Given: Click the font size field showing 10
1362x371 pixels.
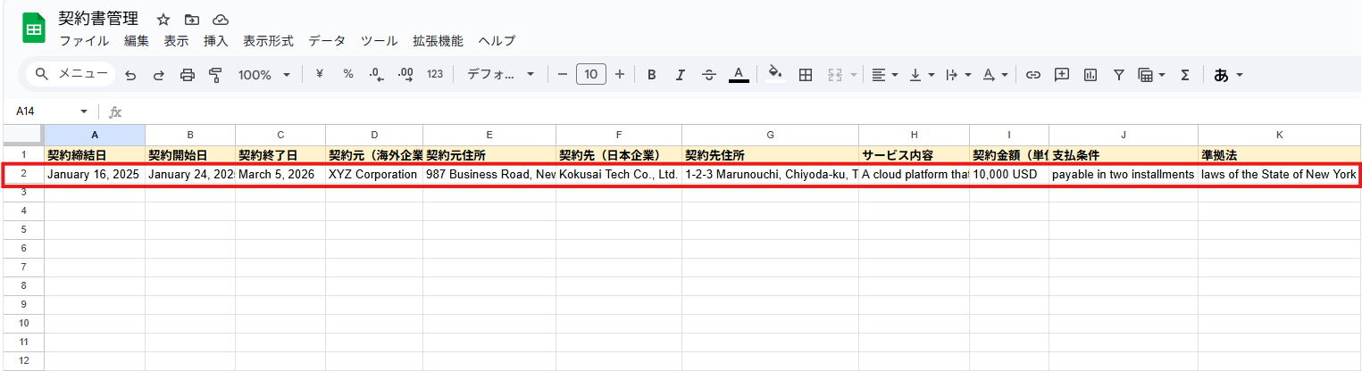Looking at the screenshot, I should coord(591,75).
